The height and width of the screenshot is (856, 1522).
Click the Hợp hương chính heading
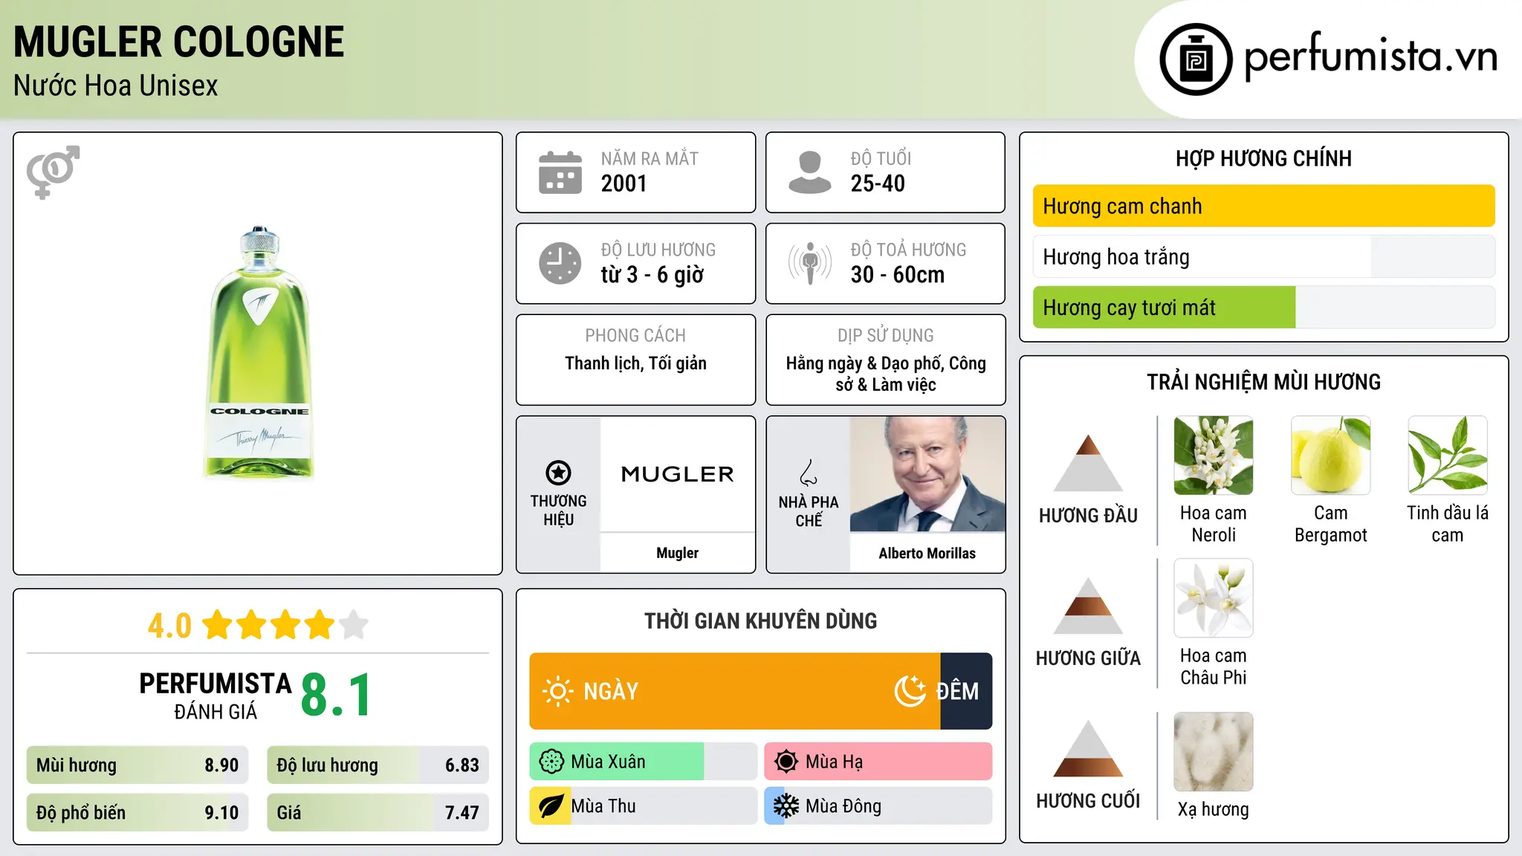pyautogui.click(x=1263, y=158)
